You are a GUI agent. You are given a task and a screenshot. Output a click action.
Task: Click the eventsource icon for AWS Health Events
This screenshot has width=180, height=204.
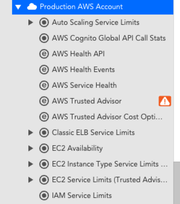[x=44, y=70]
